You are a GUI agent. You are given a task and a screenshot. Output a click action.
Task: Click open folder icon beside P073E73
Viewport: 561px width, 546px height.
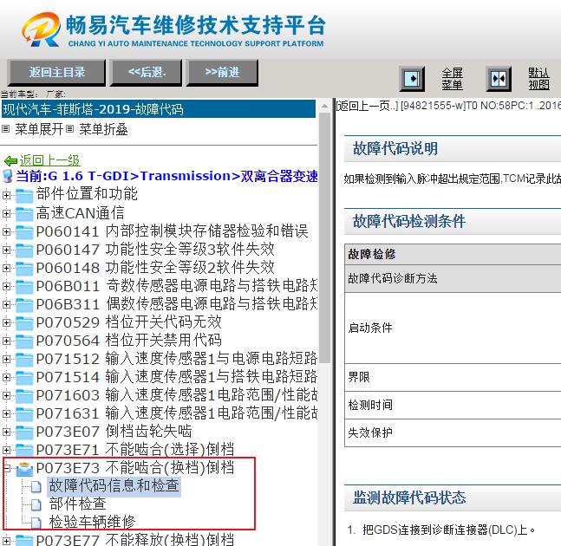pyautogui.click(x=24, y=469)
